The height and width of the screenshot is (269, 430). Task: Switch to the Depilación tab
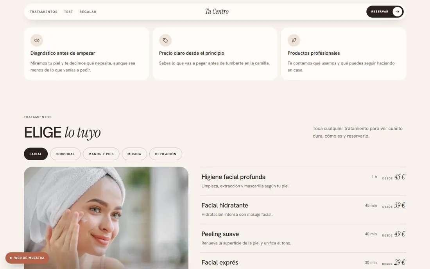(166, 154)
